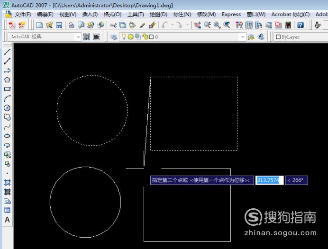
Task: Select the Table tool
Action: (x=7, y=210)
